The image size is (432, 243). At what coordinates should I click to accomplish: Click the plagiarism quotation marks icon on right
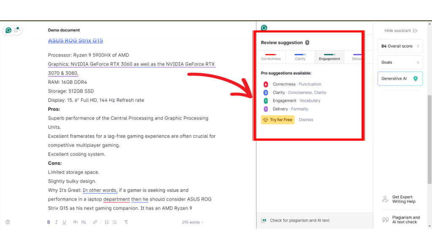coord(386,219)
